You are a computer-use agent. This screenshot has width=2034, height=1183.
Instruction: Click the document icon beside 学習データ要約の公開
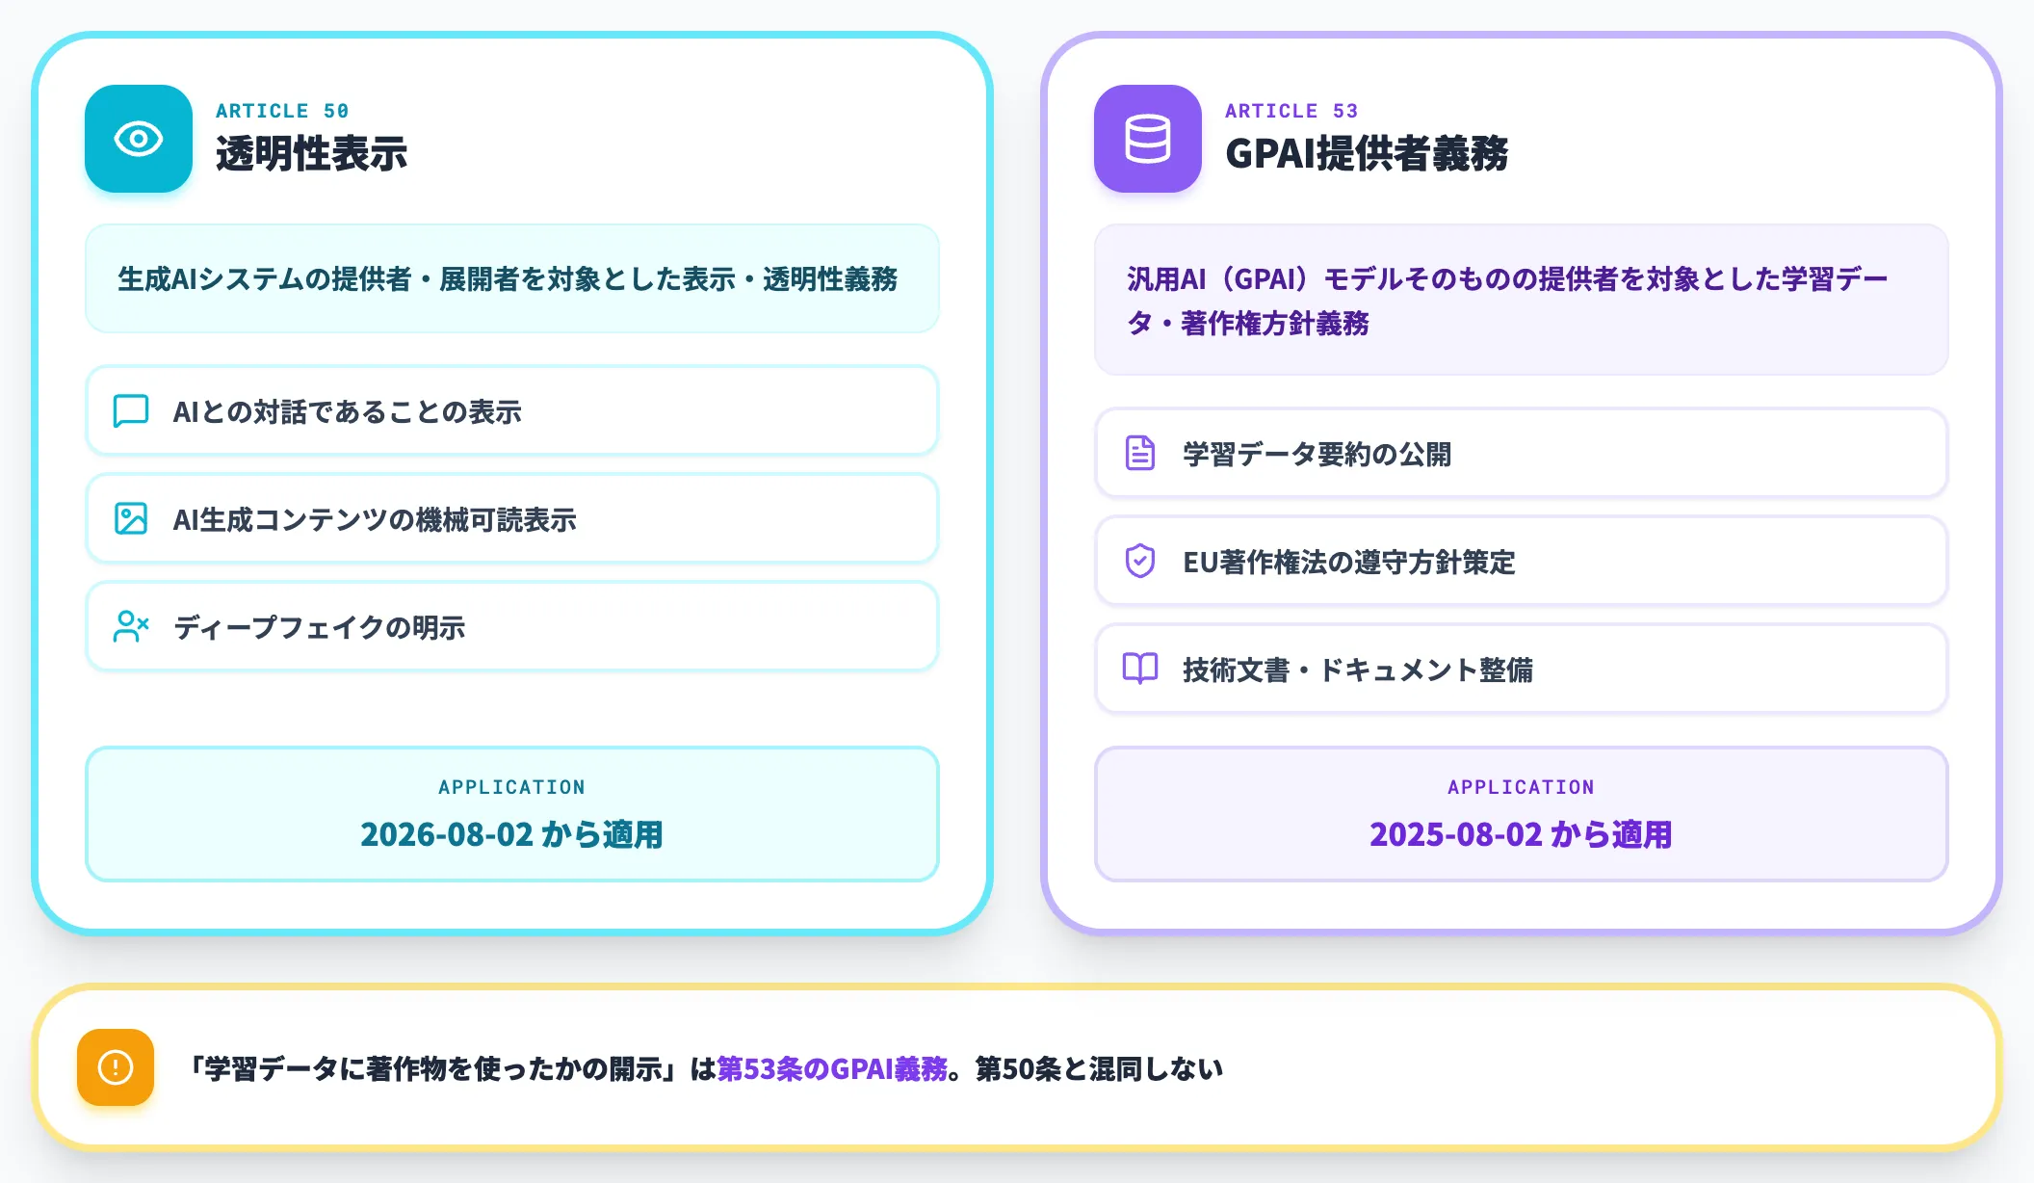click(1140, 454)
